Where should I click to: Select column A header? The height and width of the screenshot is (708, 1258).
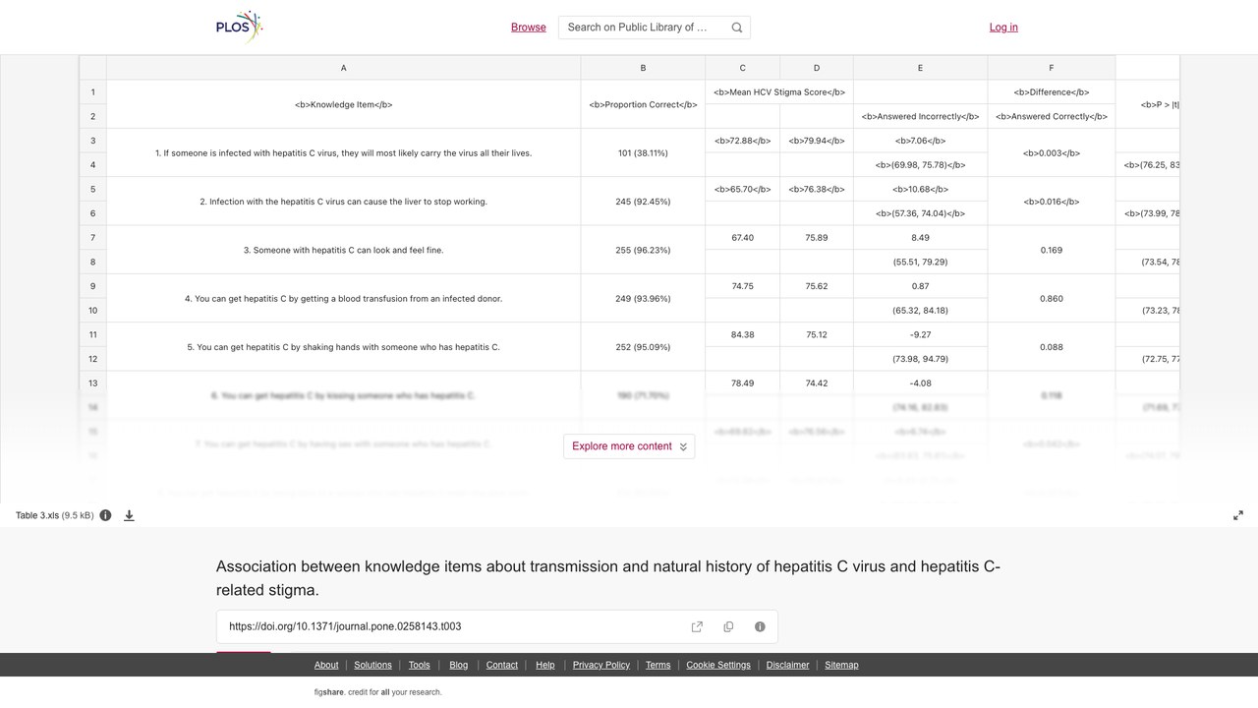pyautogui.click(x=343, y=68)
